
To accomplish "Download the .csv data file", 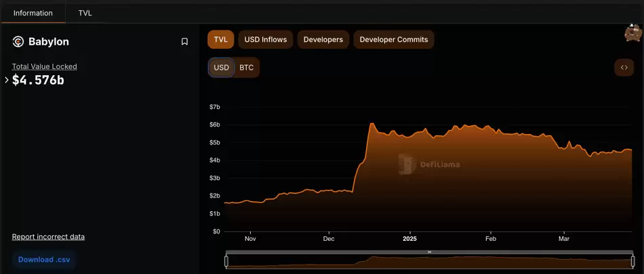I will click(43, 259).
